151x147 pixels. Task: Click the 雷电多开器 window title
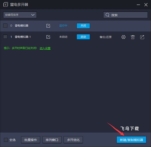(x=19, y=5)
